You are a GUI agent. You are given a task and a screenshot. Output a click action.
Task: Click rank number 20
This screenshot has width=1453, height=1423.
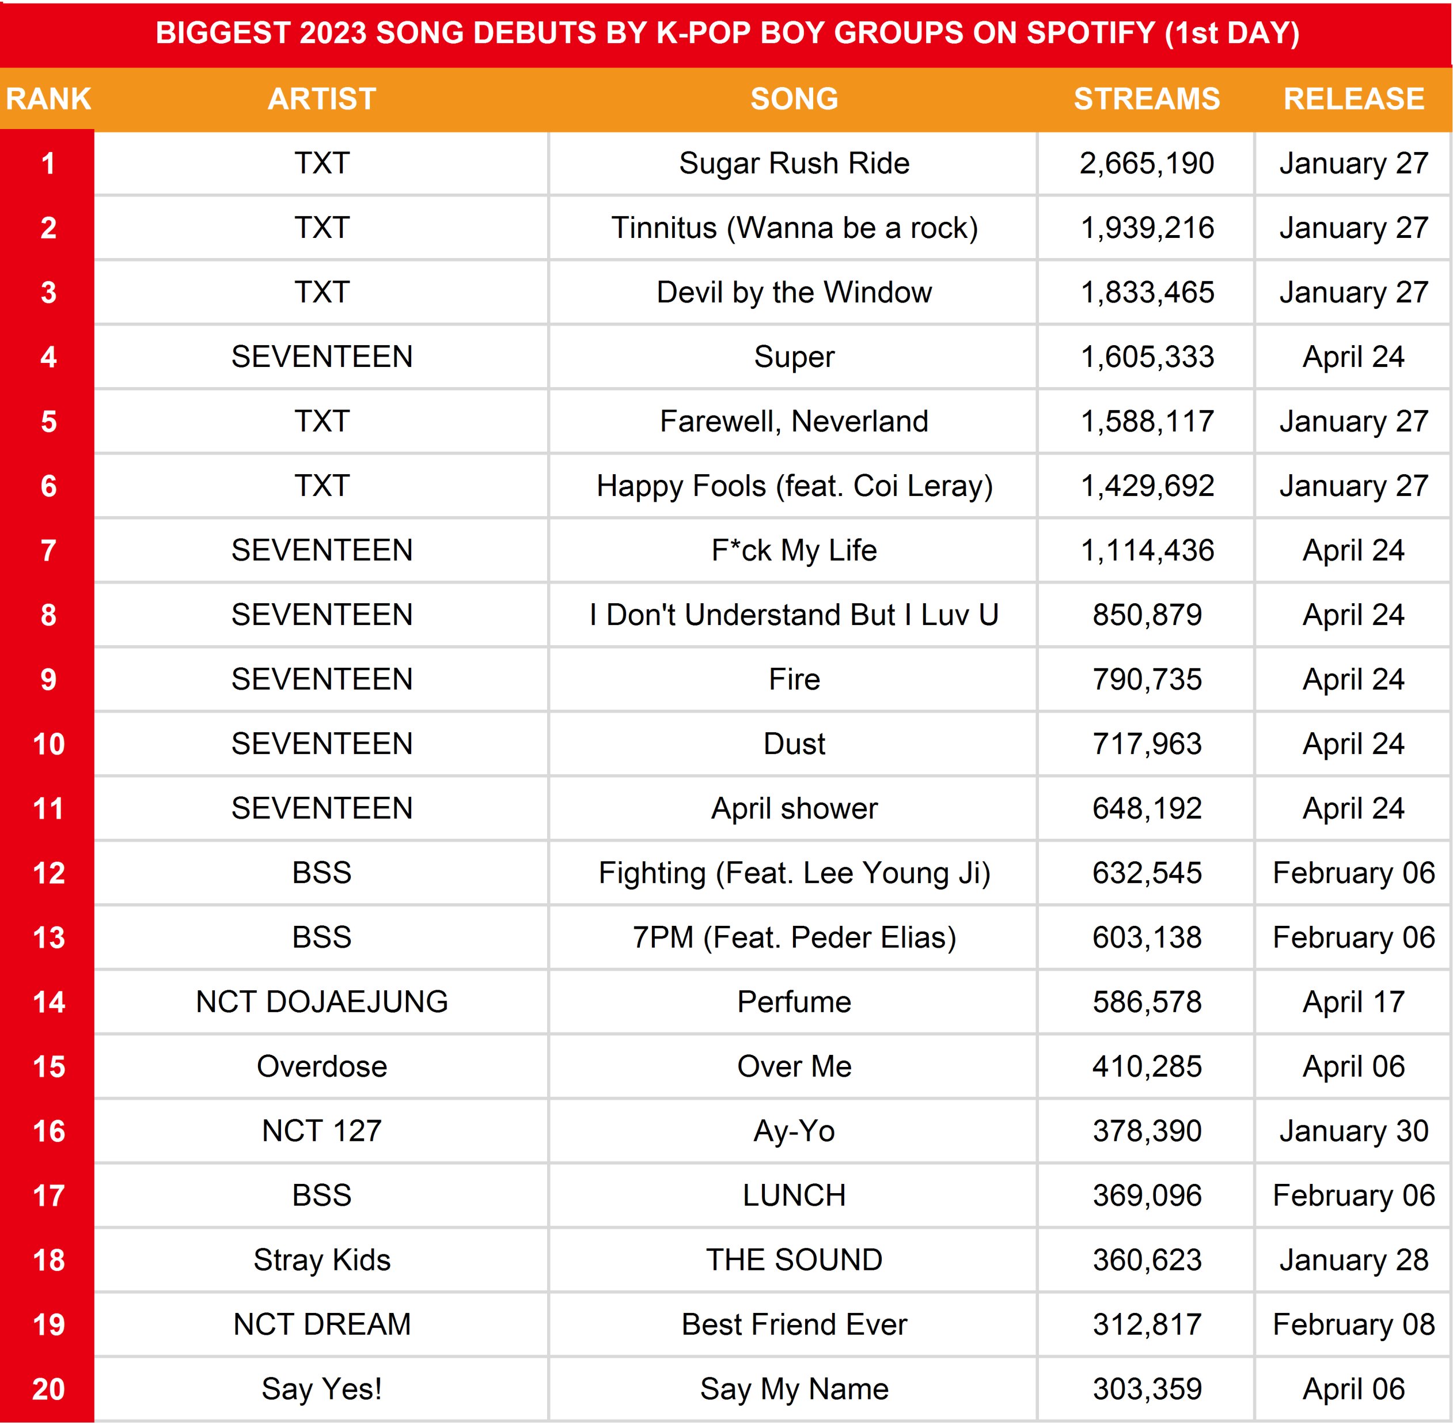48,1390
